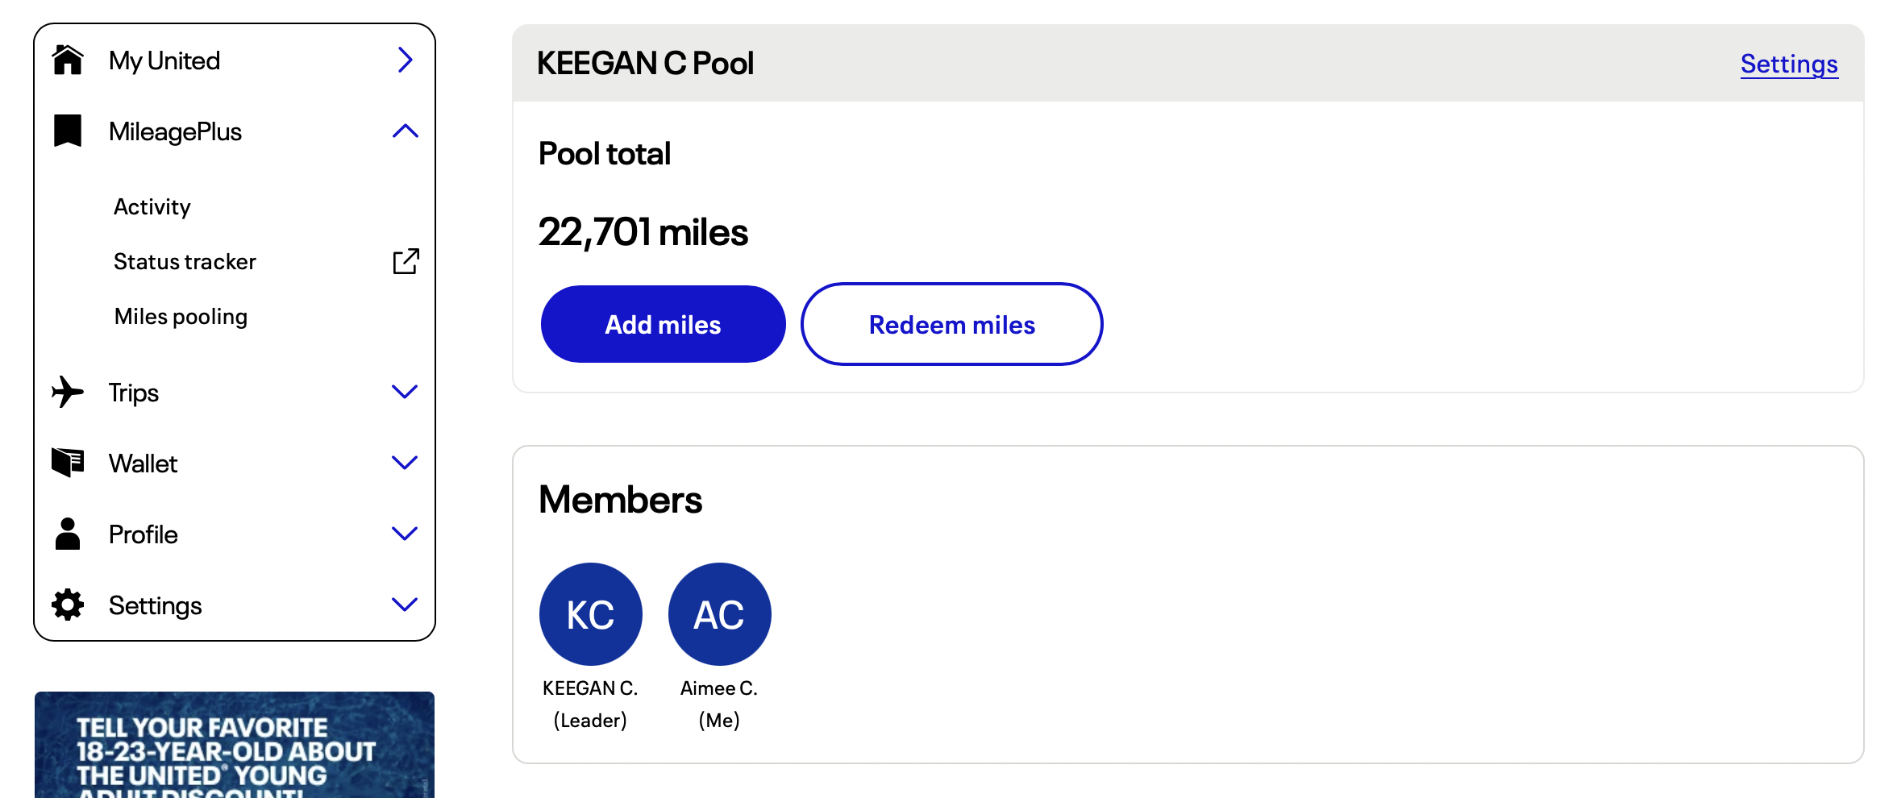Click the Trips airplane icon
This screenshot has width=1893, height=798.
pyautogui.click(x=68, y=393)
